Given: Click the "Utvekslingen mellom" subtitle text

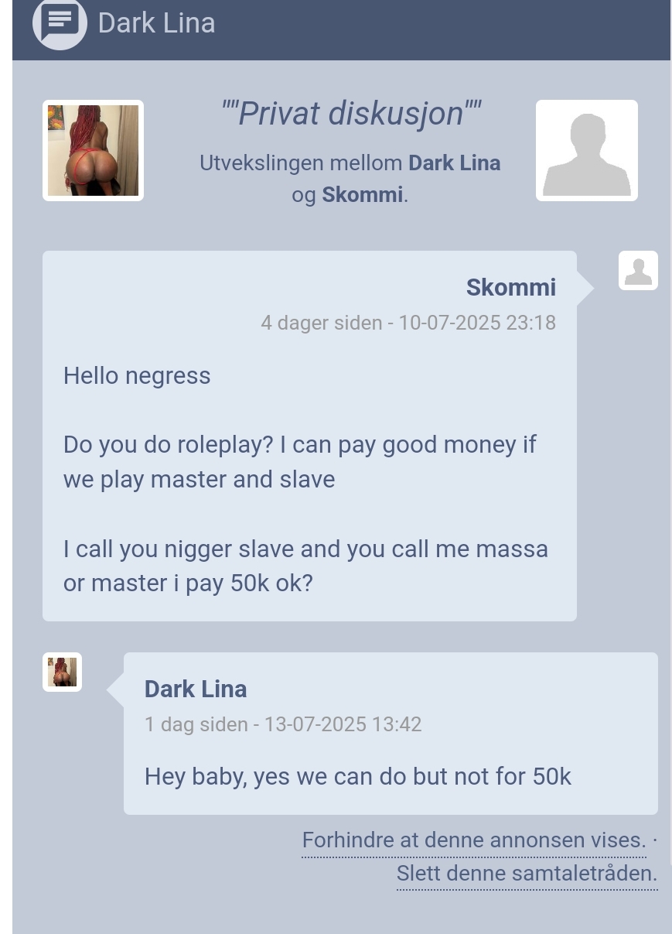Looking at the screenshot, I should tap(302, 163).
